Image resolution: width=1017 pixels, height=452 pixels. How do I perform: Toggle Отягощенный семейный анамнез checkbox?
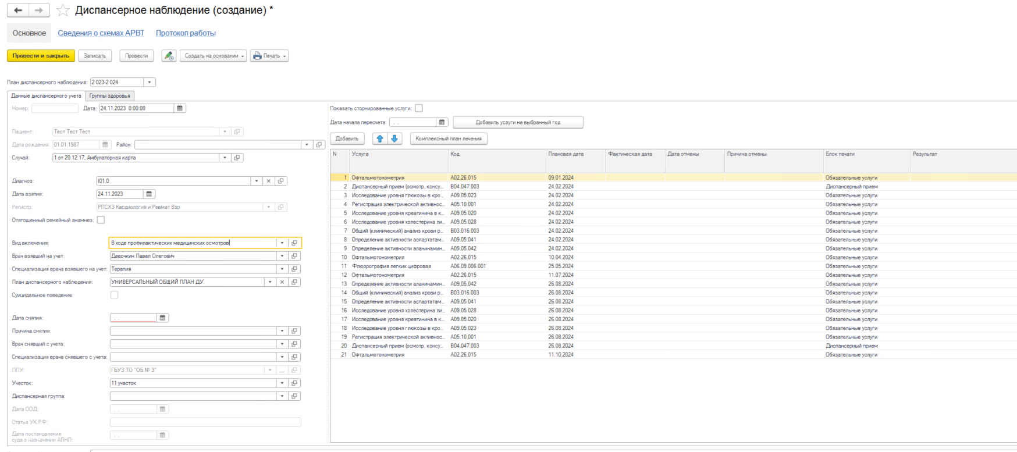(x=101, y=220)
